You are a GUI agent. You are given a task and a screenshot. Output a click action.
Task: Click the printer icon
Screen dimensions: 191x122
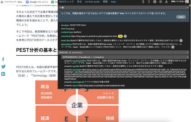point(155,2)
